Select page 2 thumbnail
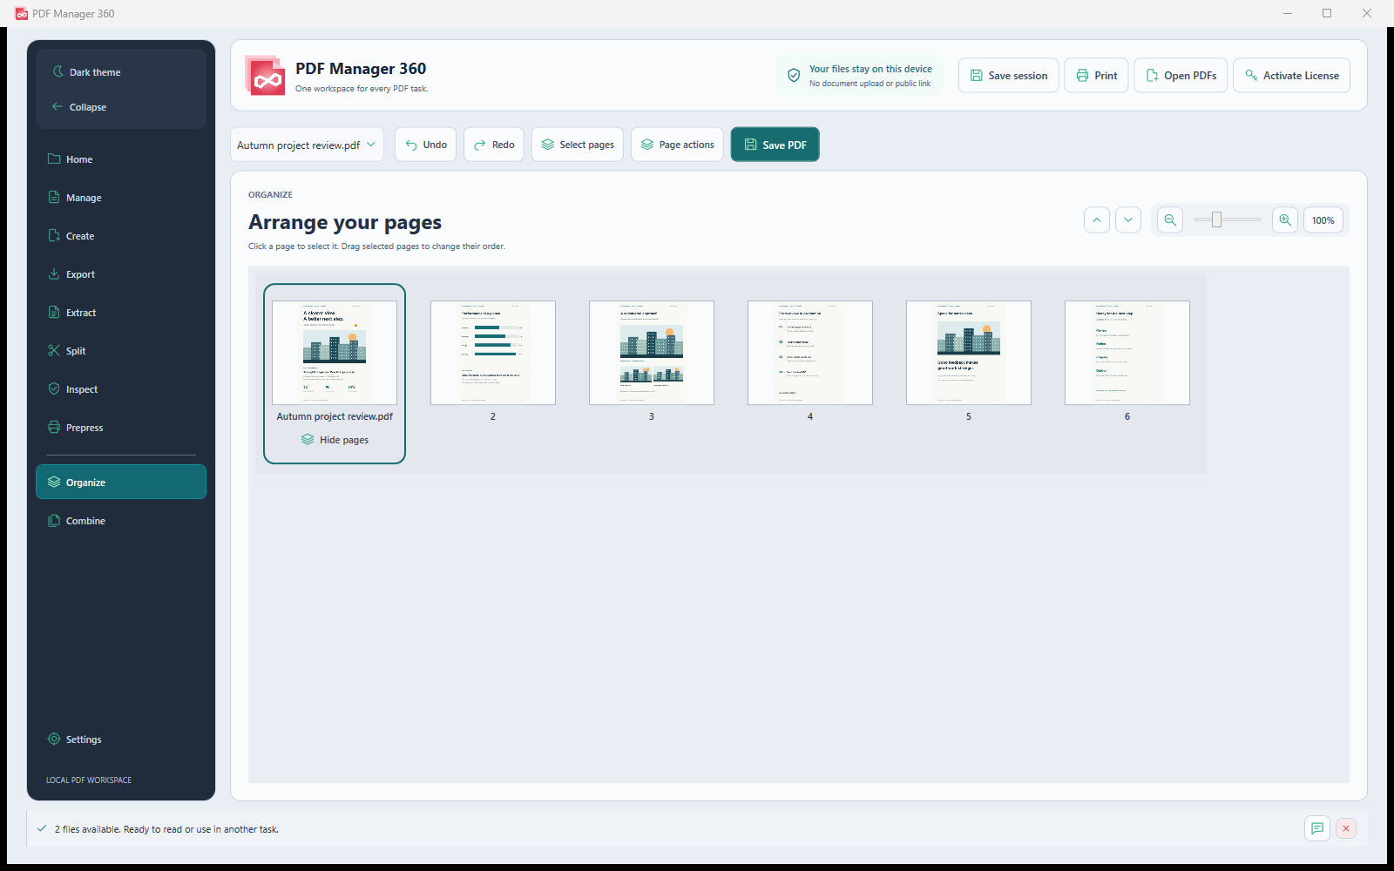Image resolution: width=1394 pixels, height=871 pixels. pos(493,353)
